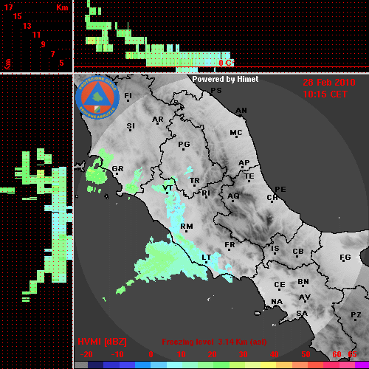Click the '-20' value on the dBZ scale
Image resolution: width=369 pixels, height=369 pixels.
coord(86,354)
